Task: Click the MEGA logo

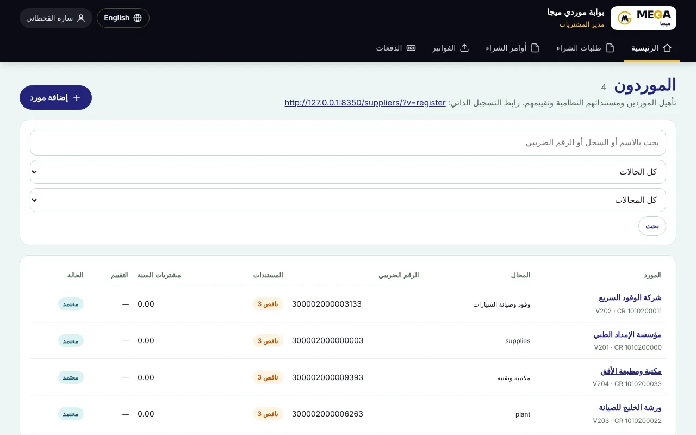Action: 643,18
